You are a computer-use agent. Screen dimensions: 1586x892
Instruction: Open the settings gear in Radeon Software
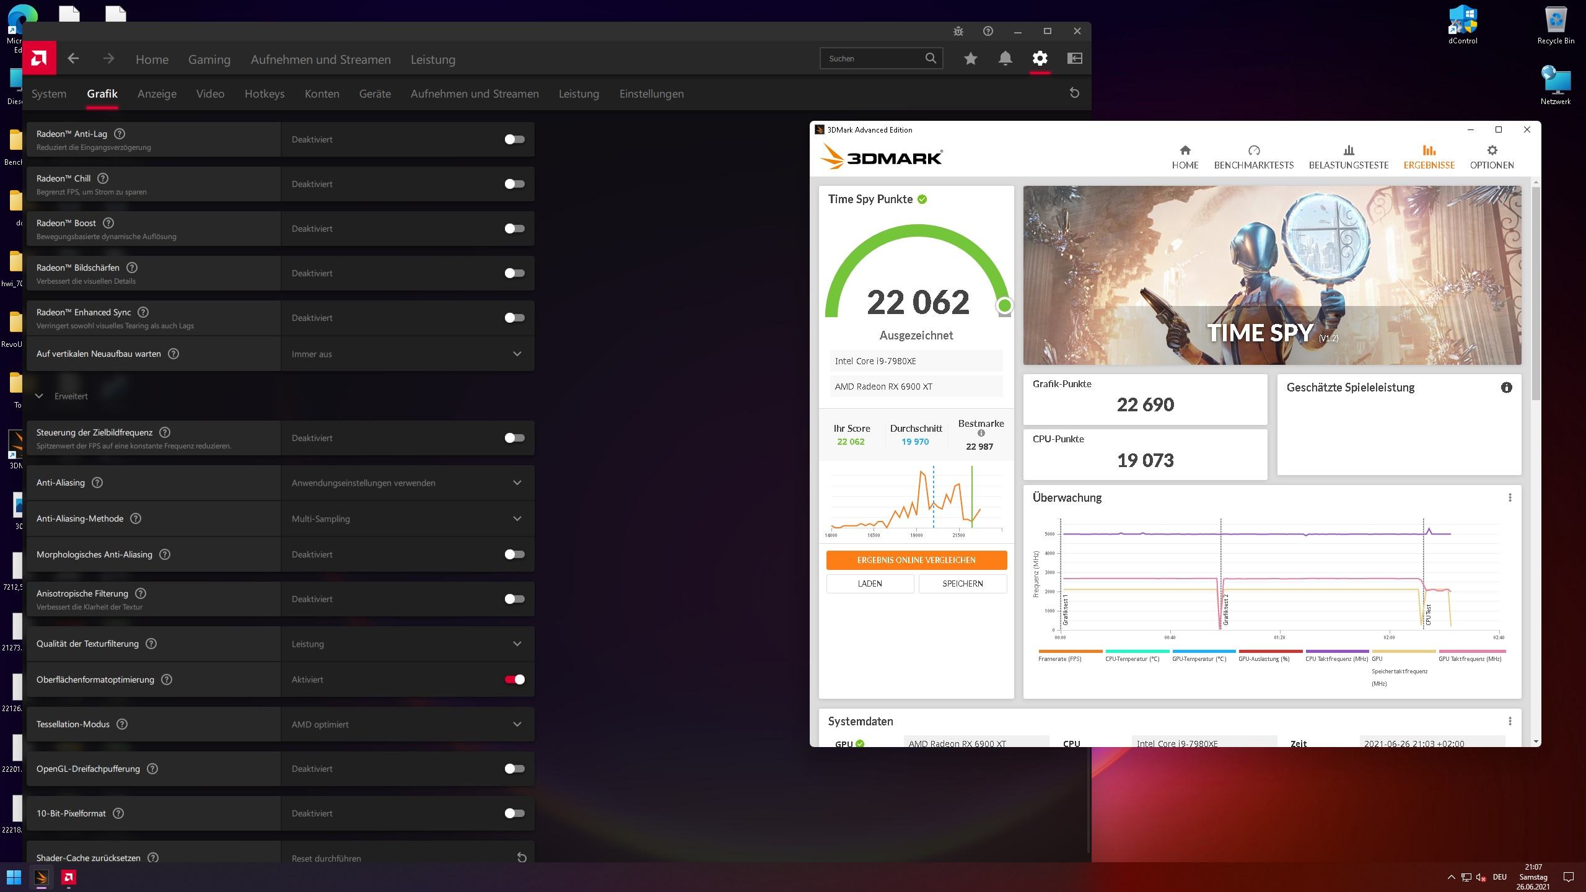tap(1040, 58)
